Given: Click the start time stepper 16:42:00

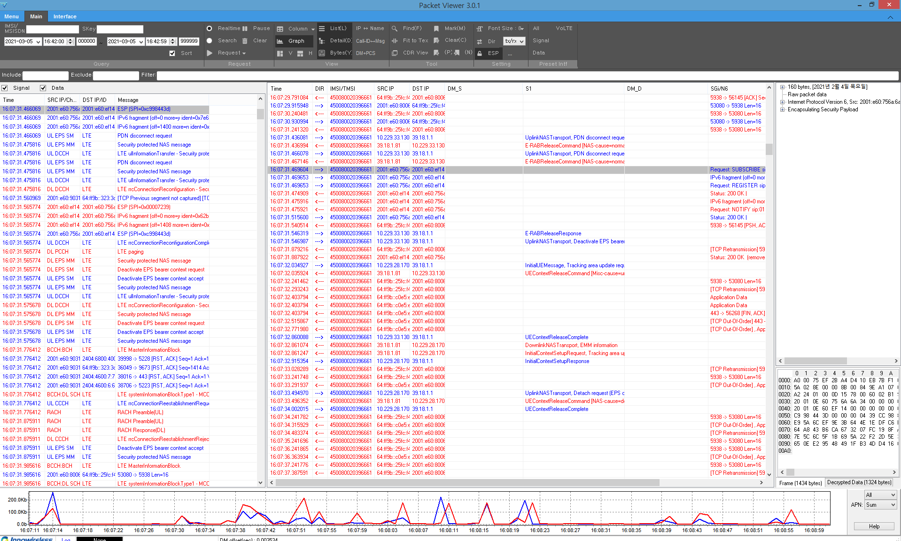Looking at the screenshot, I should [70, 41].
